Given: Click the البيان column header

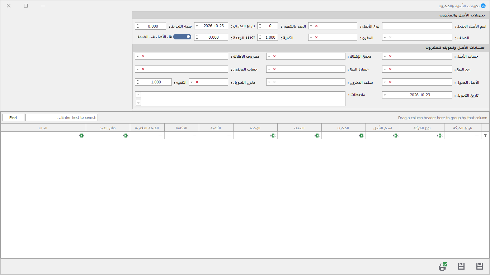Looking at the screenshot, I should 43,128.
